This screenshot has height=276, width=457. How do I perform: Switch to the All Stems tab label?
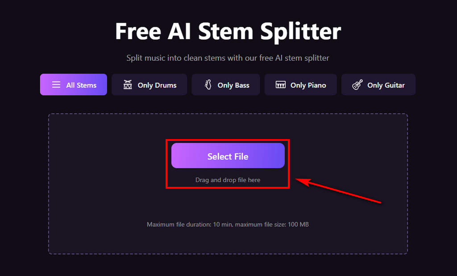tap(81, 85)
